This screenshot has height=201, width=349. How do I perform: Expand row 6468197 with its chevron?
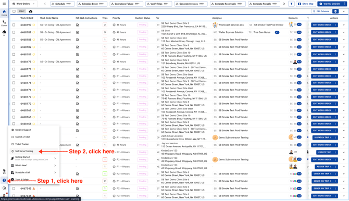[344, 25]
